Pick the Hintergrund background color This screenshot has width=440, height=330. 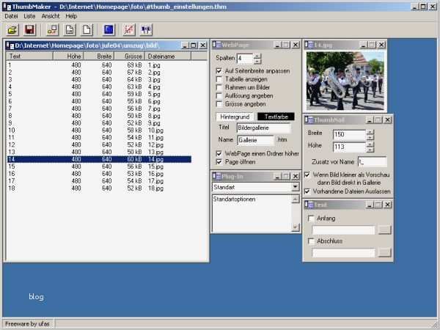pyautogui.click(x=235, y=117)
